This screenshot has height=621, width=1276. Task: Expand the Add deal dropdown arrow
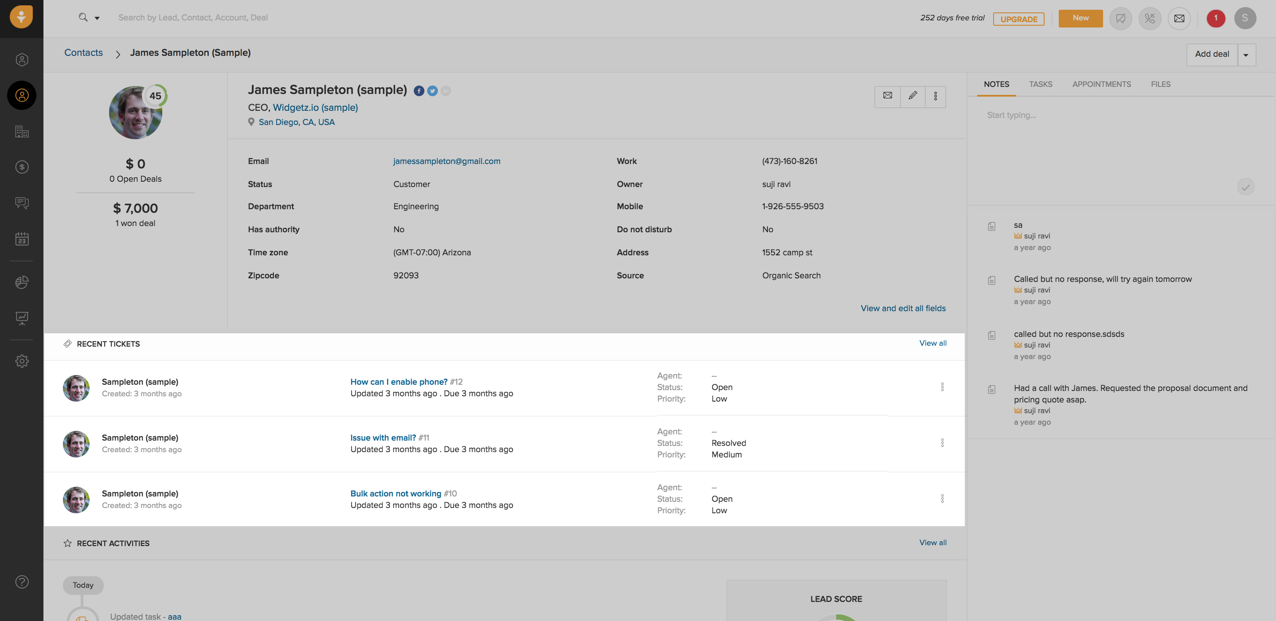[x=1246, y=55]
